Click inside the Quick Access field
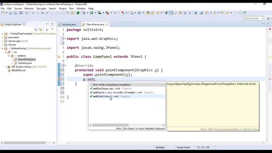 coord(252,18)
